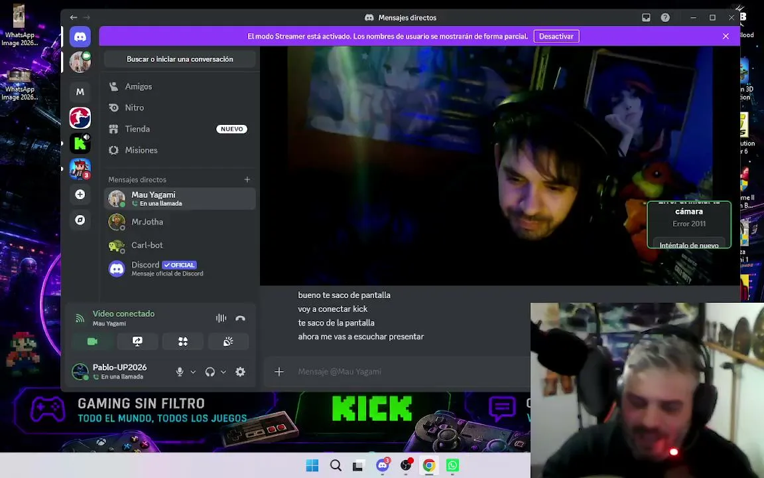
Task: Open Discover servers compass icon
Action: click(80, 220)
